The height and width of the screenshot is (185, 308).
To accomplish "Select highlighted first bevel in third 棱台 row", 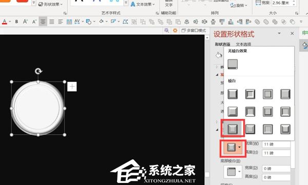I will coord(233,129).
